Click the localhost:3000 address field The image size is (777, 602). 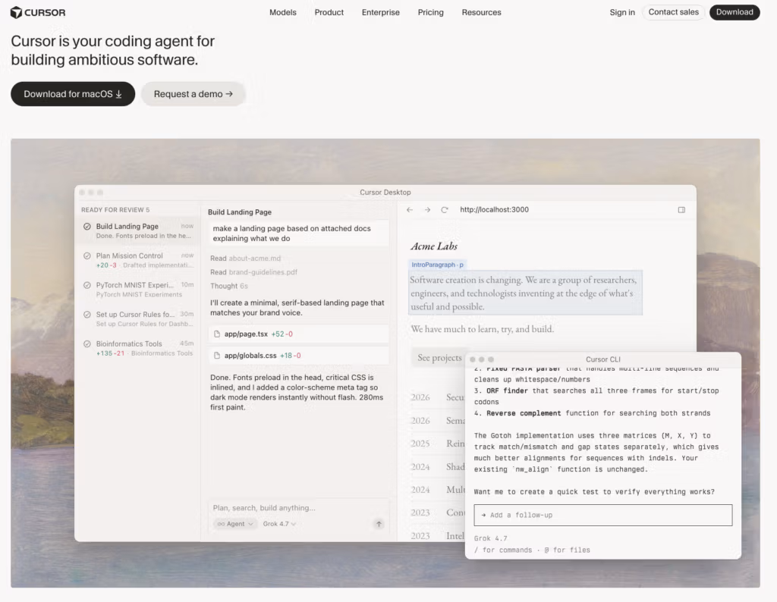coord(494,210)
